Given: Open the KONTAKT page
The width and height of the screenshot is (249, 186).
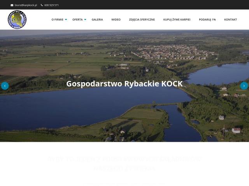Looking at the screenshot, I should (230, 20).
